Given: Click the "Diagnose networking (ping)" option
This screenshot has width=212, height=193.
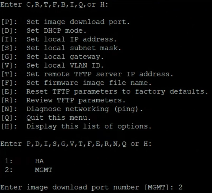Looking at the screenshot, I should 84,109.
